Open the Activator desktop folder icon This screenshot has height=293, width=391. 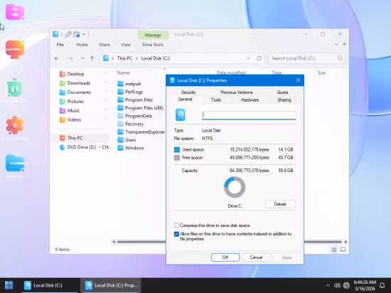[x=15, y=164]
